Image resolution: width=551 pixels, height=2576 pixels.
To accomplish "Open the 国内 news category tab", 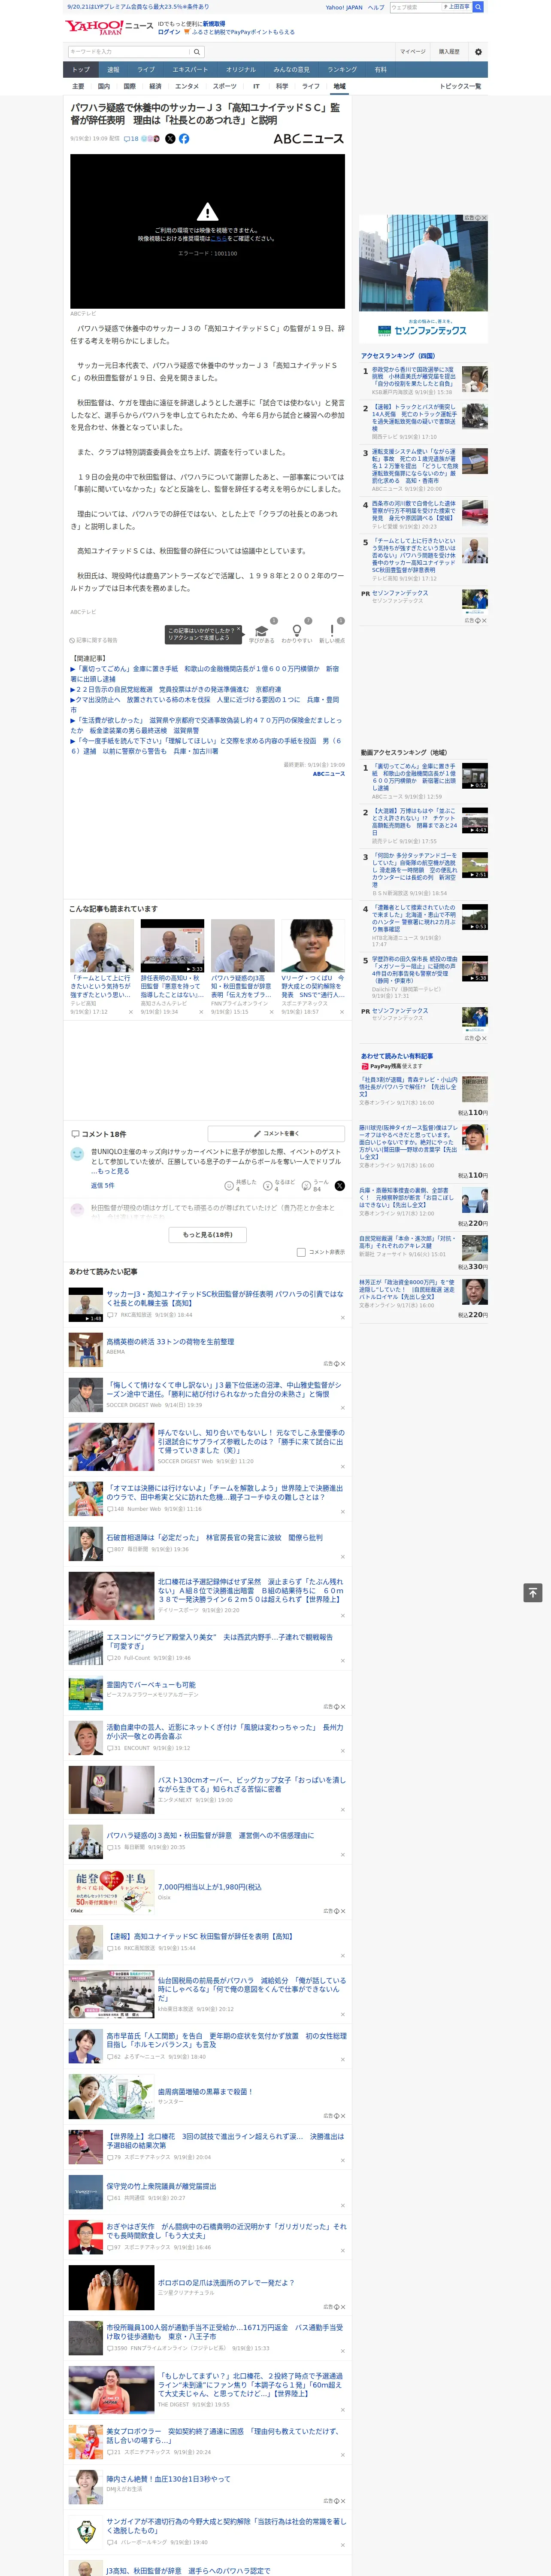I will 103,86.
